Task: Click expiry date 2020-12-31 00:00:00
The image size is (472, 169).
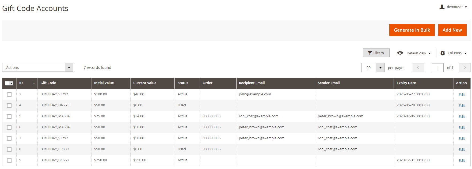Action: point(413,160)
